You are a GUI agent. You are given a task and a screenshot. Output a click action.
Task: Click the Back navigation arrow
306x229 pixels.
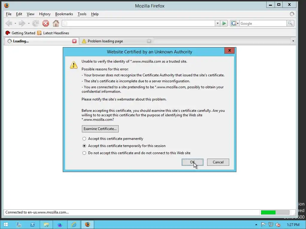pyautogui.click(x=9, y=24)
